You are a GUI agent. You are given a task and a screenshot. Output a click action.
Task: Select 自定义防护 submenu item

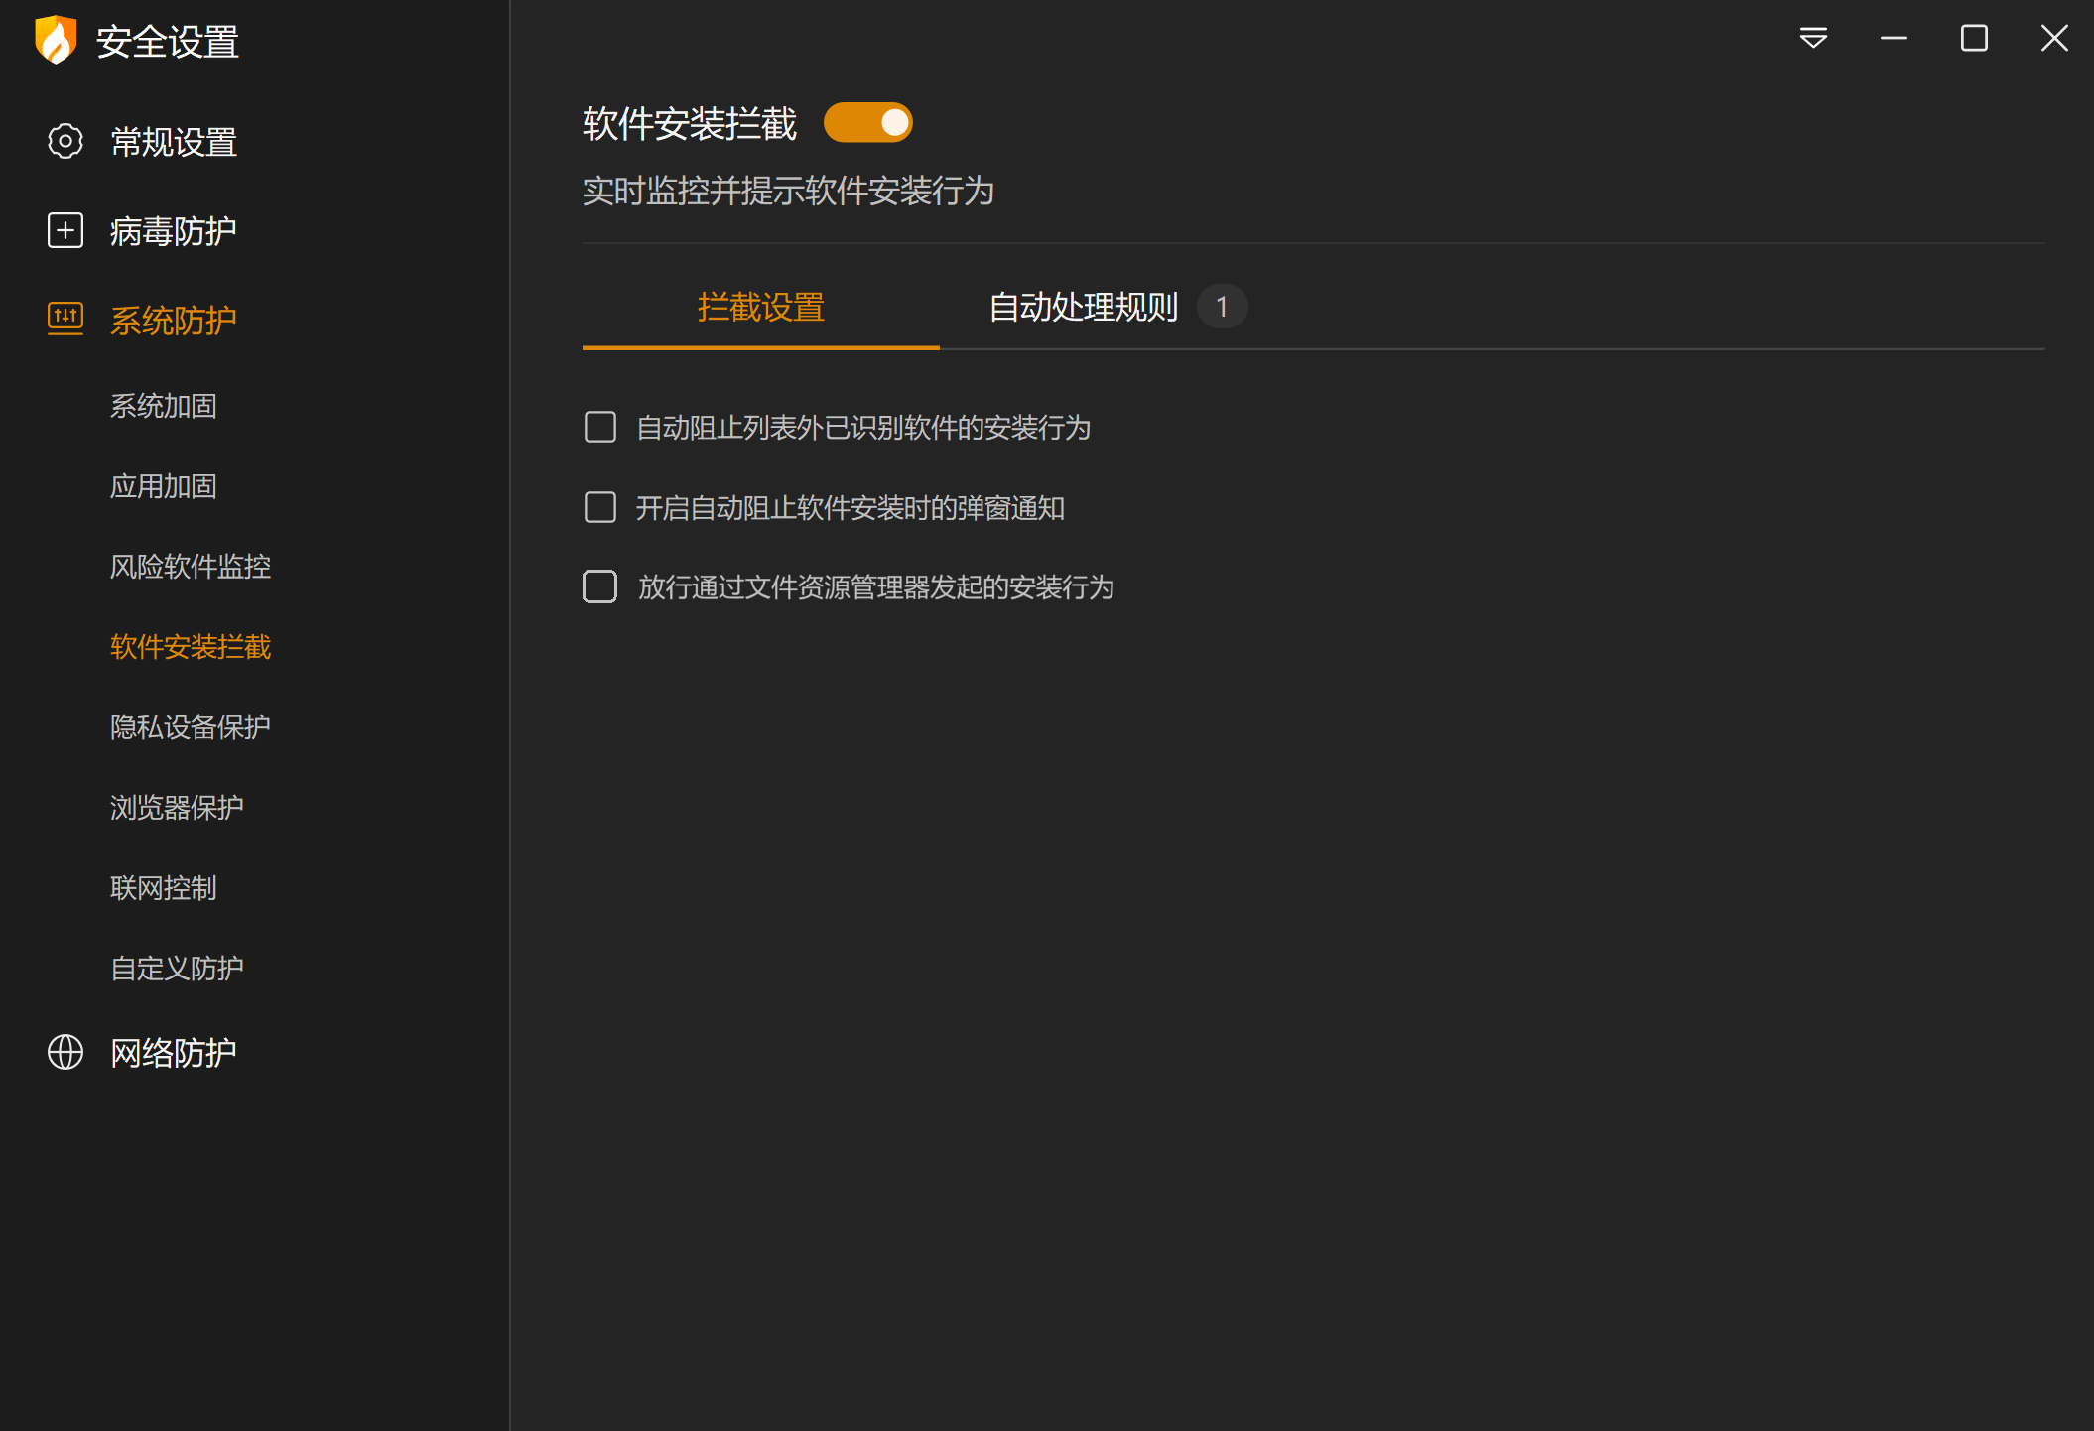(x=177, y=969)
